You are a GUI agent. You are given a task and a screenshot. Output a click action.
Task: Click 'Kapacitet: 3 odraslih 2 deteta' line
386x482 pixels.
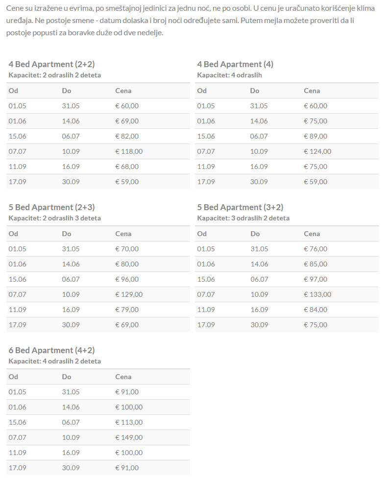[243, 218]
